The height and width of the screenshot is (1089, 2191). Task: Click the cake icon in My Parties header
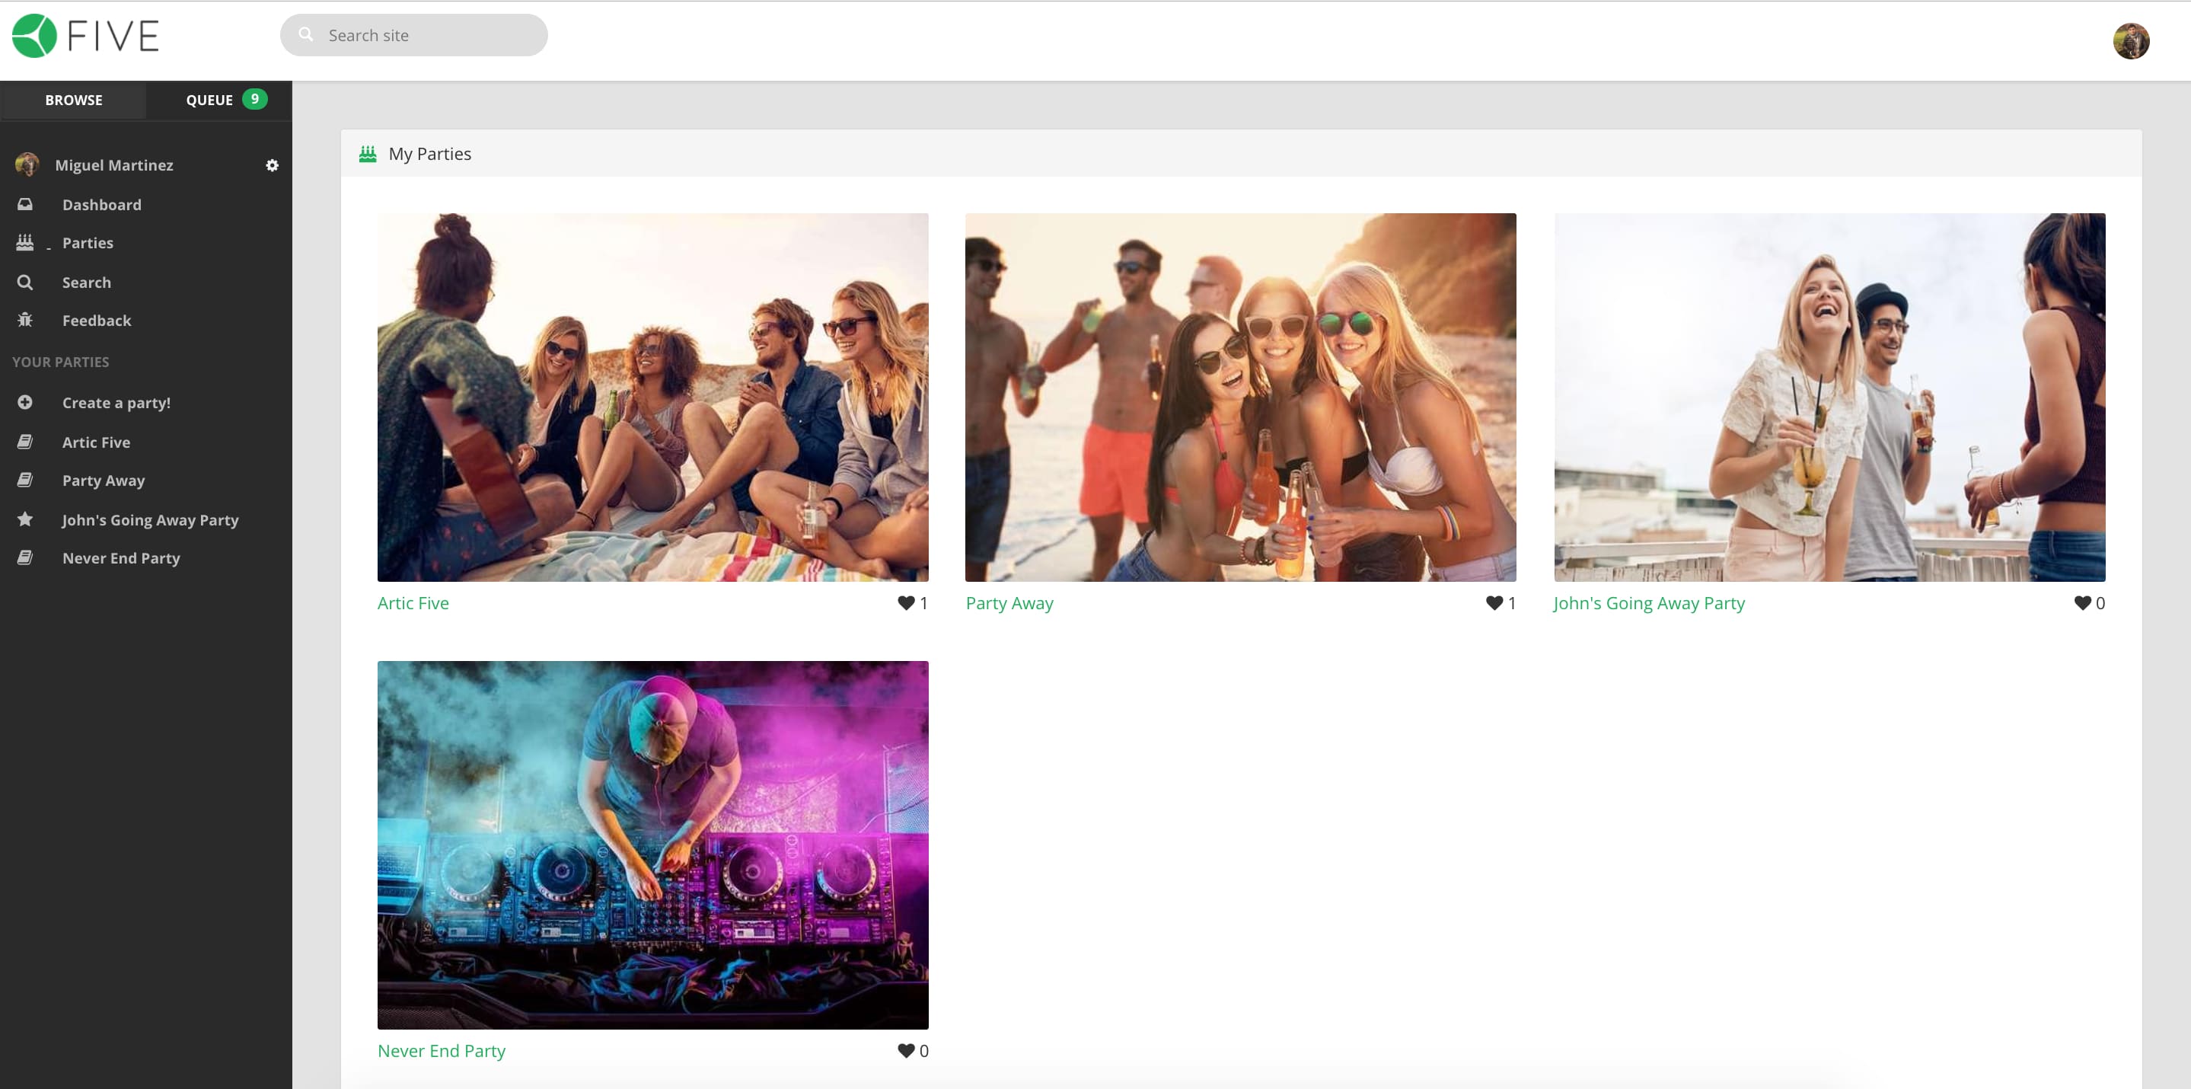[x=368, y=154]
